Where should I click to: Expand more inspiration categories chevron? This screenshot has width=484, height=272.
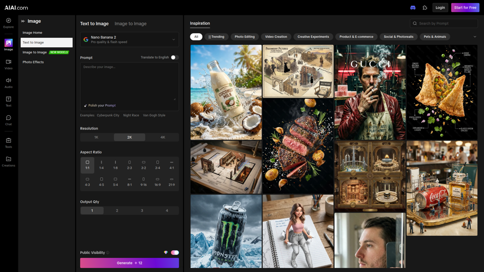[474, 37]
